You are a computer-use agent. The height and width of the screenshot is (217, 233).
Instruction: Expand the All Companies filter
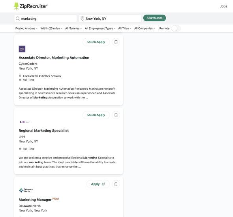click(x=145, y=28)
